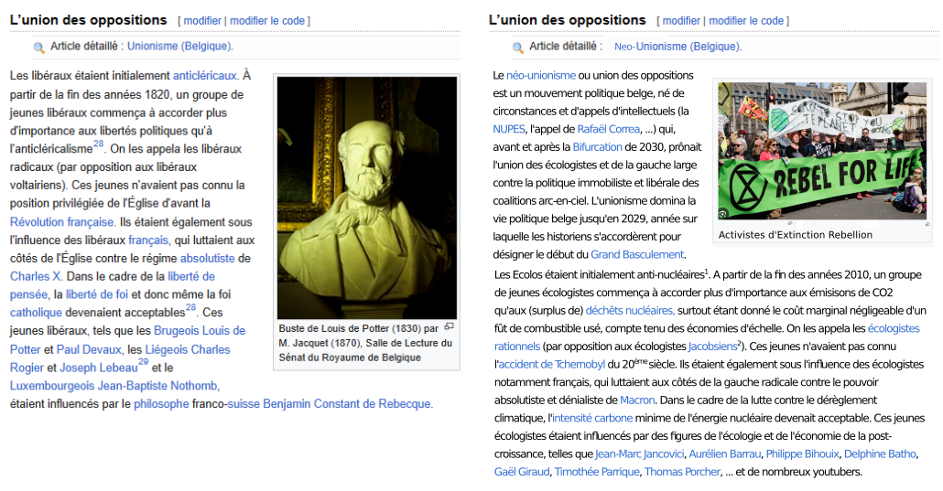Open the Extinction Rebellion activists photo
Image resolution: width=943 pixels, height=491 pixels.
point(822,151)
